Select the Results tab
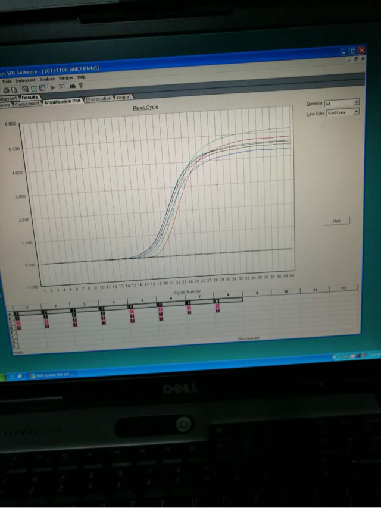The height and width of the screenshot is (508, 381). click(x=30, y=97)
